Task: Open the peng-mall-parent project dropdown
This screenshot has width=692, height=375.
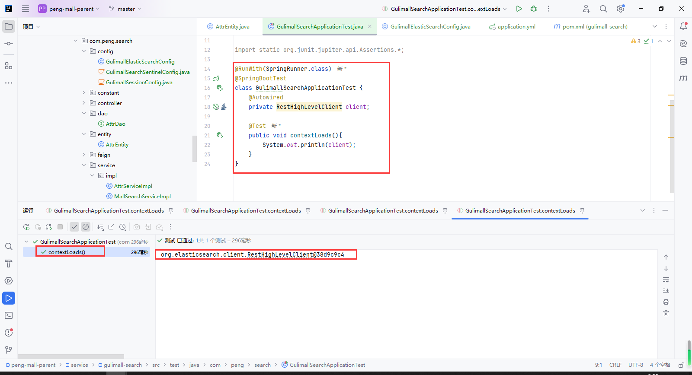Action: coord(69,9)
